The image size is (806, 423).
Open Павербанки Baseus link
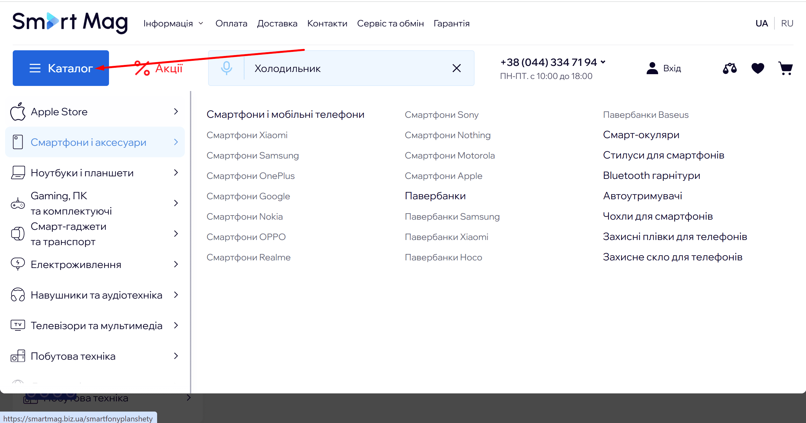(646, 115)
